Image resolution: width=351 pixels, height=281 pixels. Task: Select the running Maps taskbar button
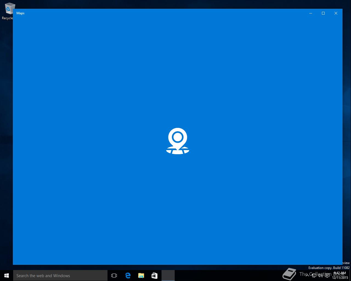[168, 276]
